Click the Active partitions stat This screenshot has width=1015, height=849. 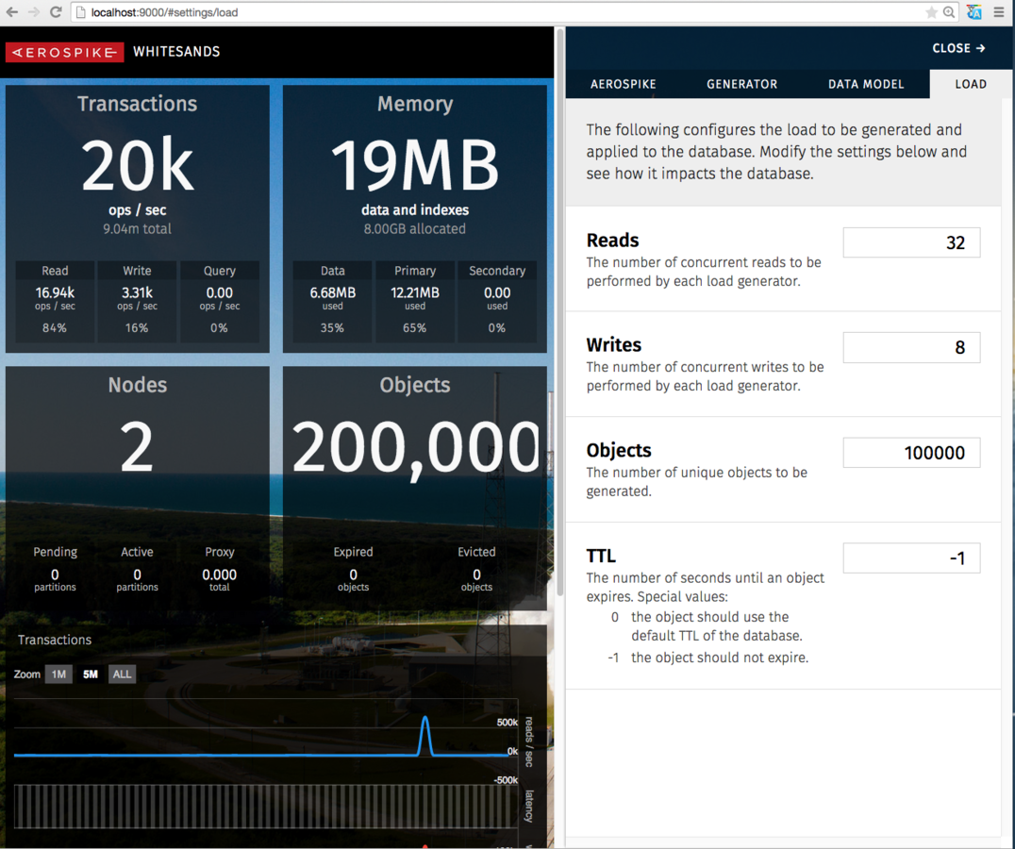(x=137, y=569)
